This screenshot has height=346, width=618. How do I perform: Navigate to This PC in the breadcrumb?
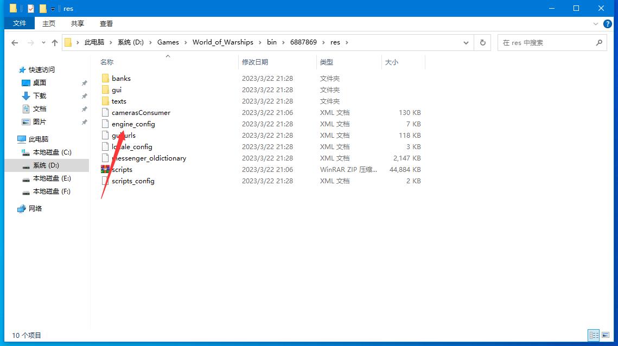(x=94, y=42)
